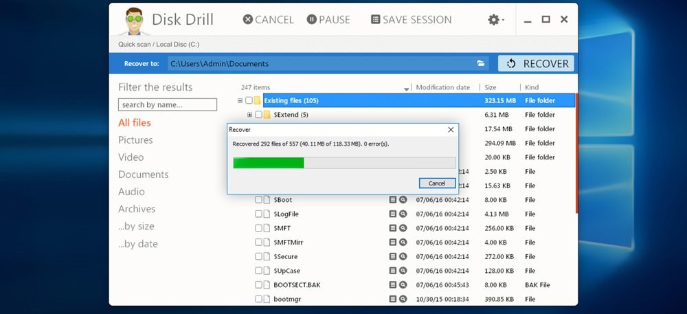
Task: Open the hex view icon for $LogFile
Action: pos(392,214)
